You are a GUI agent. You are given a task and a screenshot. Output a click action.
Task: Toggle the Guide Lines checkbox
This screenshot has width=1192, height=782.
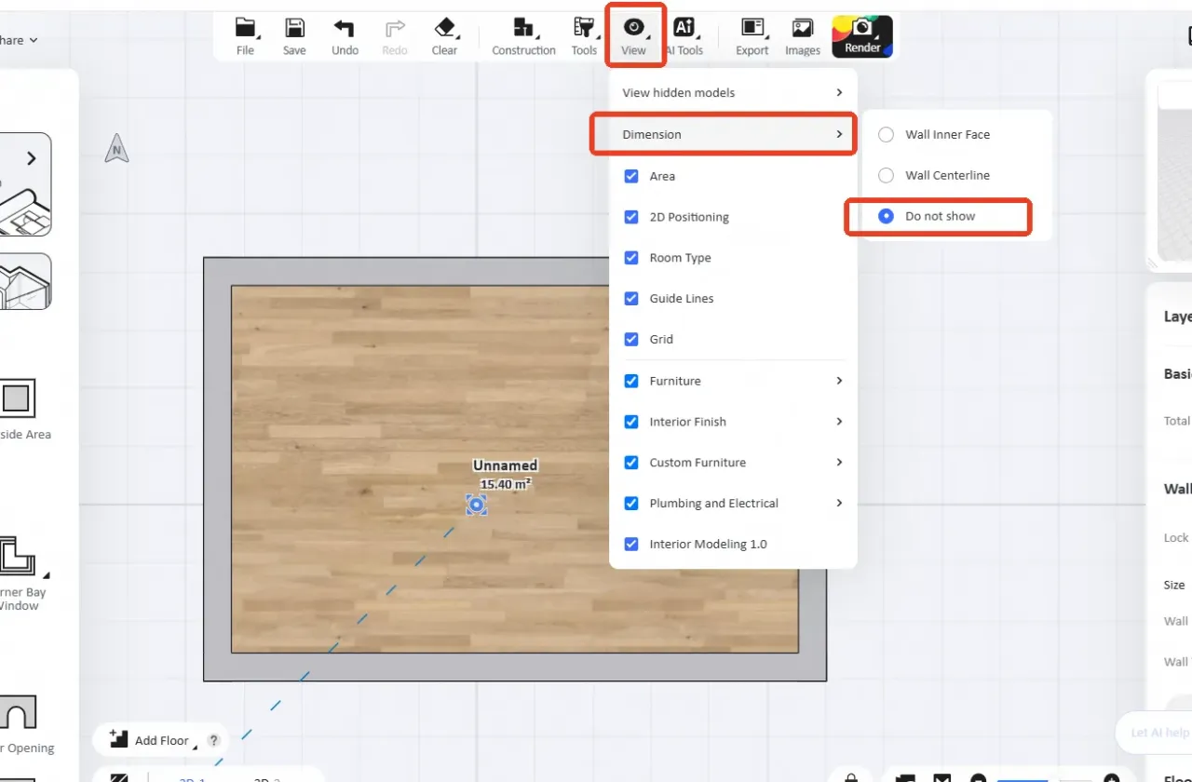[631, 299]
